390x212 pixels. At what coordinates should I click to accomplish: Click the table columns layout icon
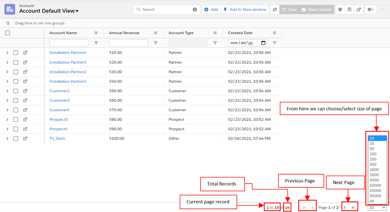(349, 10)
